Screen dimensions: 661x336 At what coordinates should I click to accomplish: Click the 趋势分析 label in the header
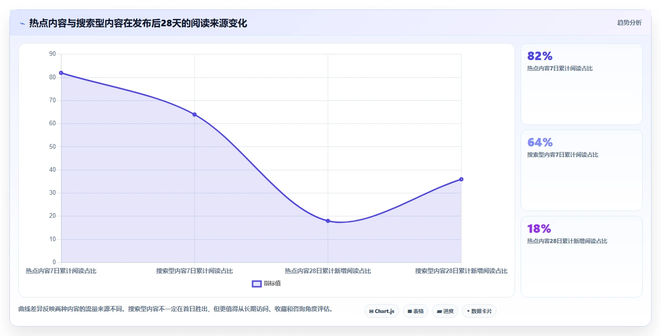point(629,23)
